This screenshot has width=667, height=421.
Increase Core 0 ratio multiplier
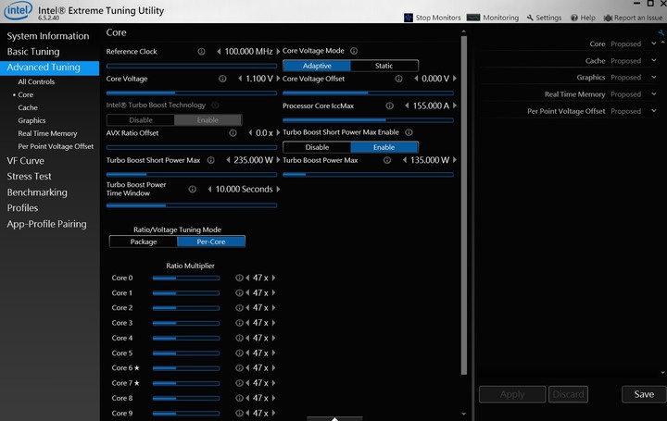[274, 278]
